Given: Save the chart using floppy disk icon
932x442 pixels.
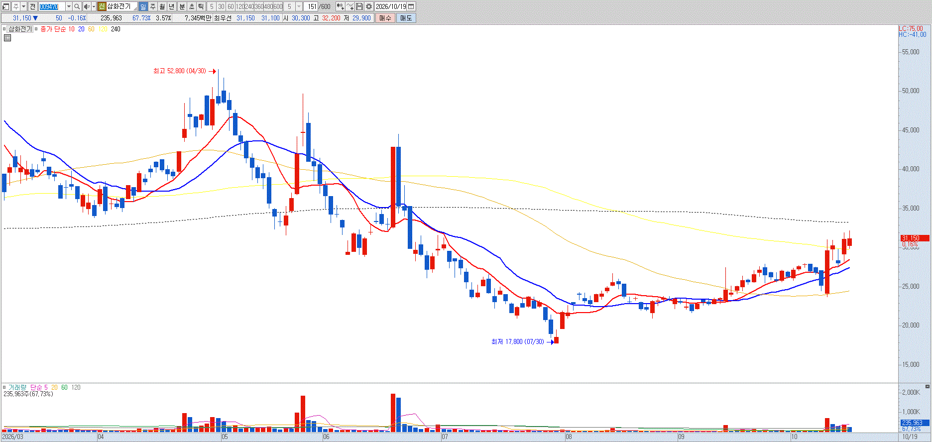Looking at the screenshot, I should pyautogui.click(x=359, y=6).
